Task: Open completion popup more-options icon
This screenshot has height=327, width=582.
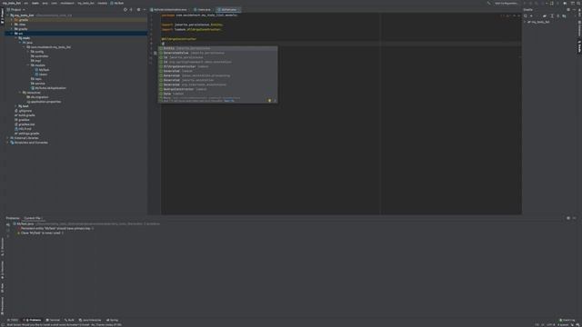Action: tap(275, 101)
